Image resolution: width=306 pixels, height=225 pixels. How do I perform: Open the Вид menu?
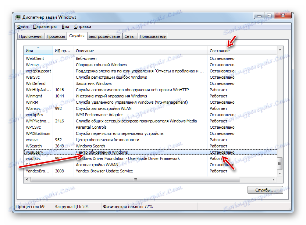(x=65, y=26)
